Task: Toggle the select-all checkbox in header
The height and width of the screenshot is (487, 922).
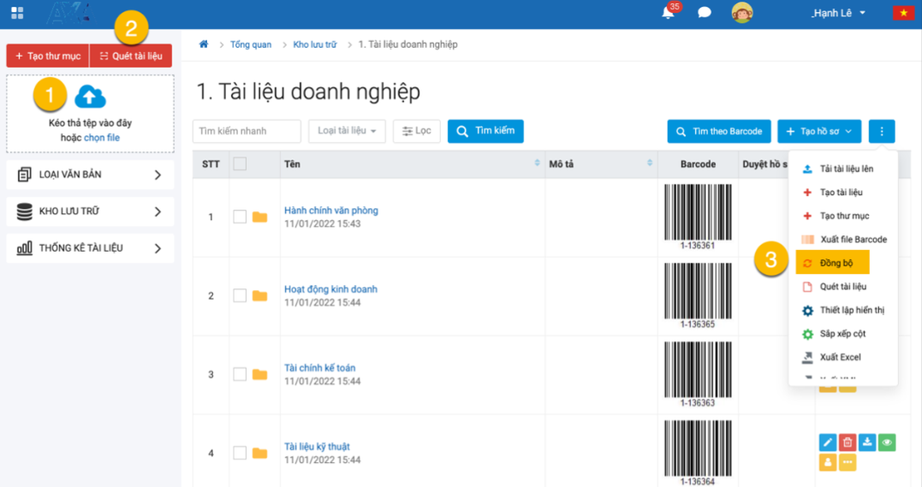Action: click(240, 164)
